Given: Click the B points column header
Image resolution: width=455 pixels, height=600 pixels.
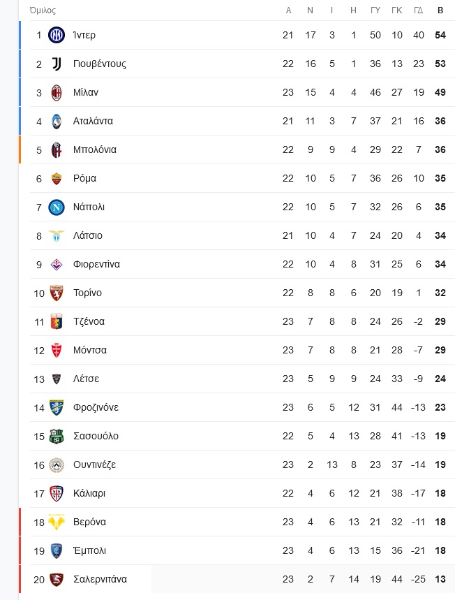Looking at the screenshot, I should tap(440, 10).
